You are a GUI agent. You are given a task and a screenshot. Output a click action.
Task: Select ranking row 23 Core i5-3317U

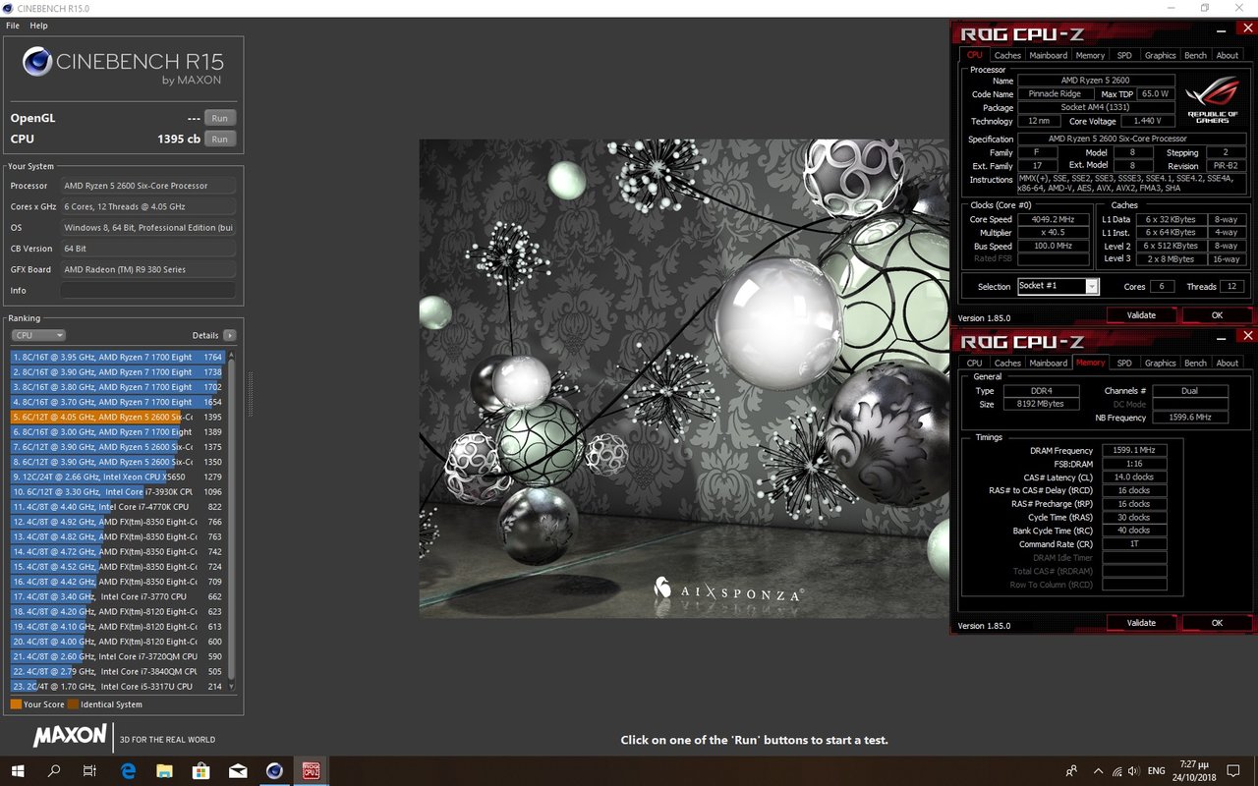pyautogui.click(x=118, y=687)
